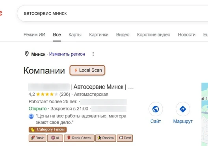
Task: Click the Сайт label under the globe
Action: [156, 121]
